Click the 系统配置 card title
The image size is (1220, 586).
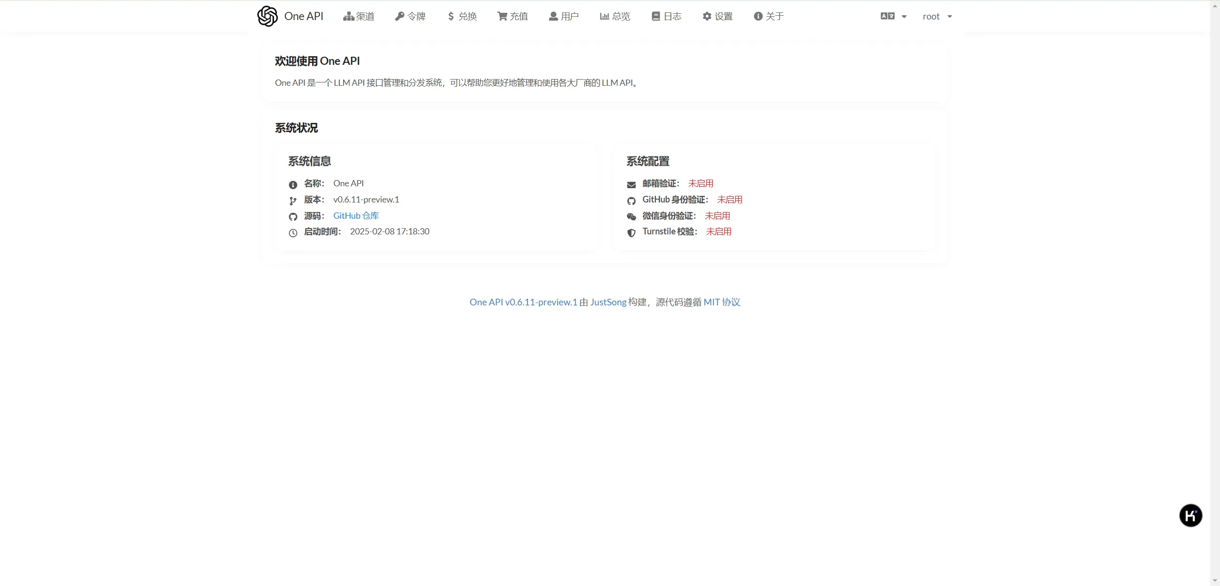tap(648, 161)
